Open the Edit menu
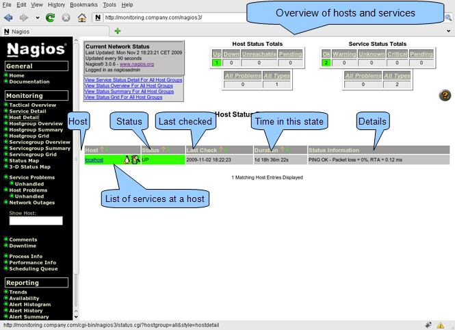This screenshot has height=330, width=455. tap(21, 5)
